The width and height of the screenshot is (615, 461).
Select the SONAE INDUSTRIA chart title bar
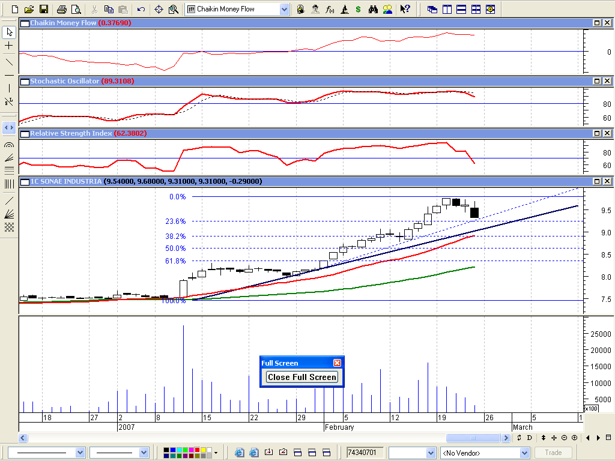pyautogui.click(x=300, y=181)
